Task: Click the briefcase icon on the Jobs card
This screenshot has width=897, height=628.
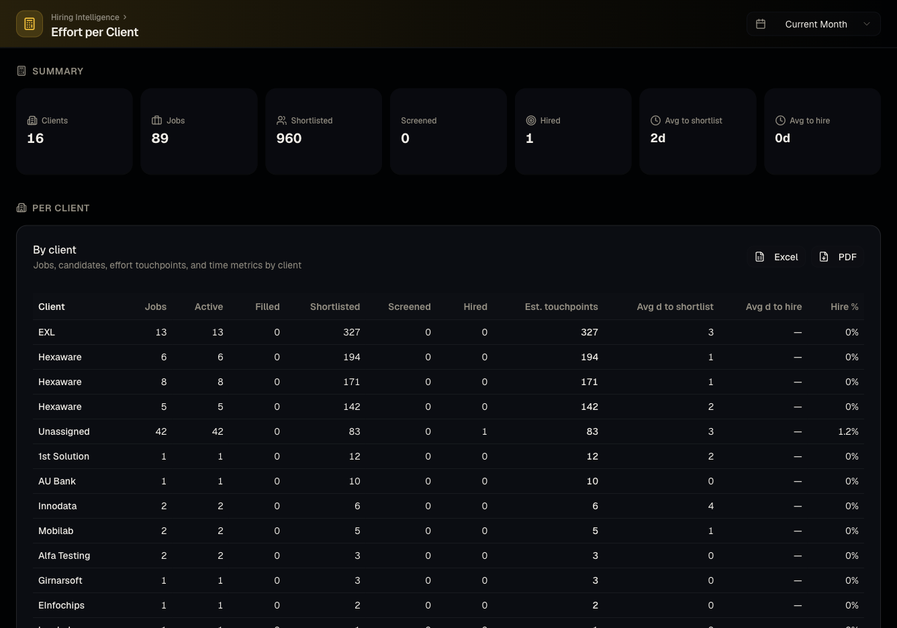Action: tap(157, 121)
